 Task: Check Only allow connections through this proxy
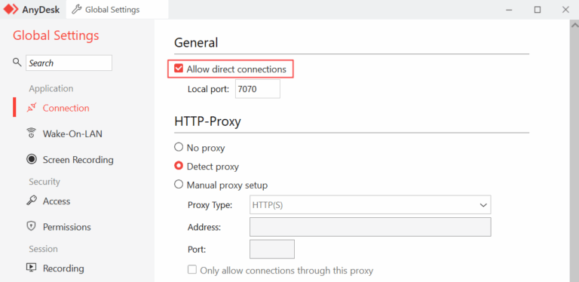tap(192, 270)
